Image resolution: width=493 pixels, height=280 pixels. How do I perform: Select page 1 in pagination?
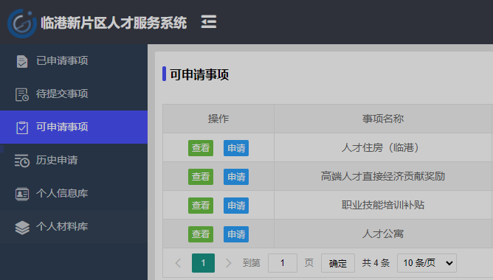click(x=204, y=263)
